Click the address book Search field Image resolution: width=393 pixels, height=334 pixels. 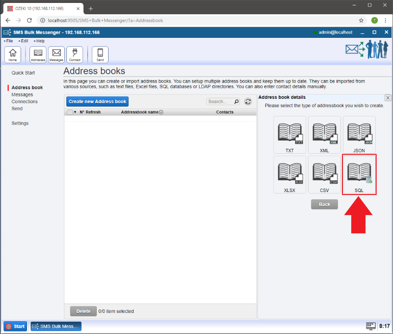pos(219,102)
